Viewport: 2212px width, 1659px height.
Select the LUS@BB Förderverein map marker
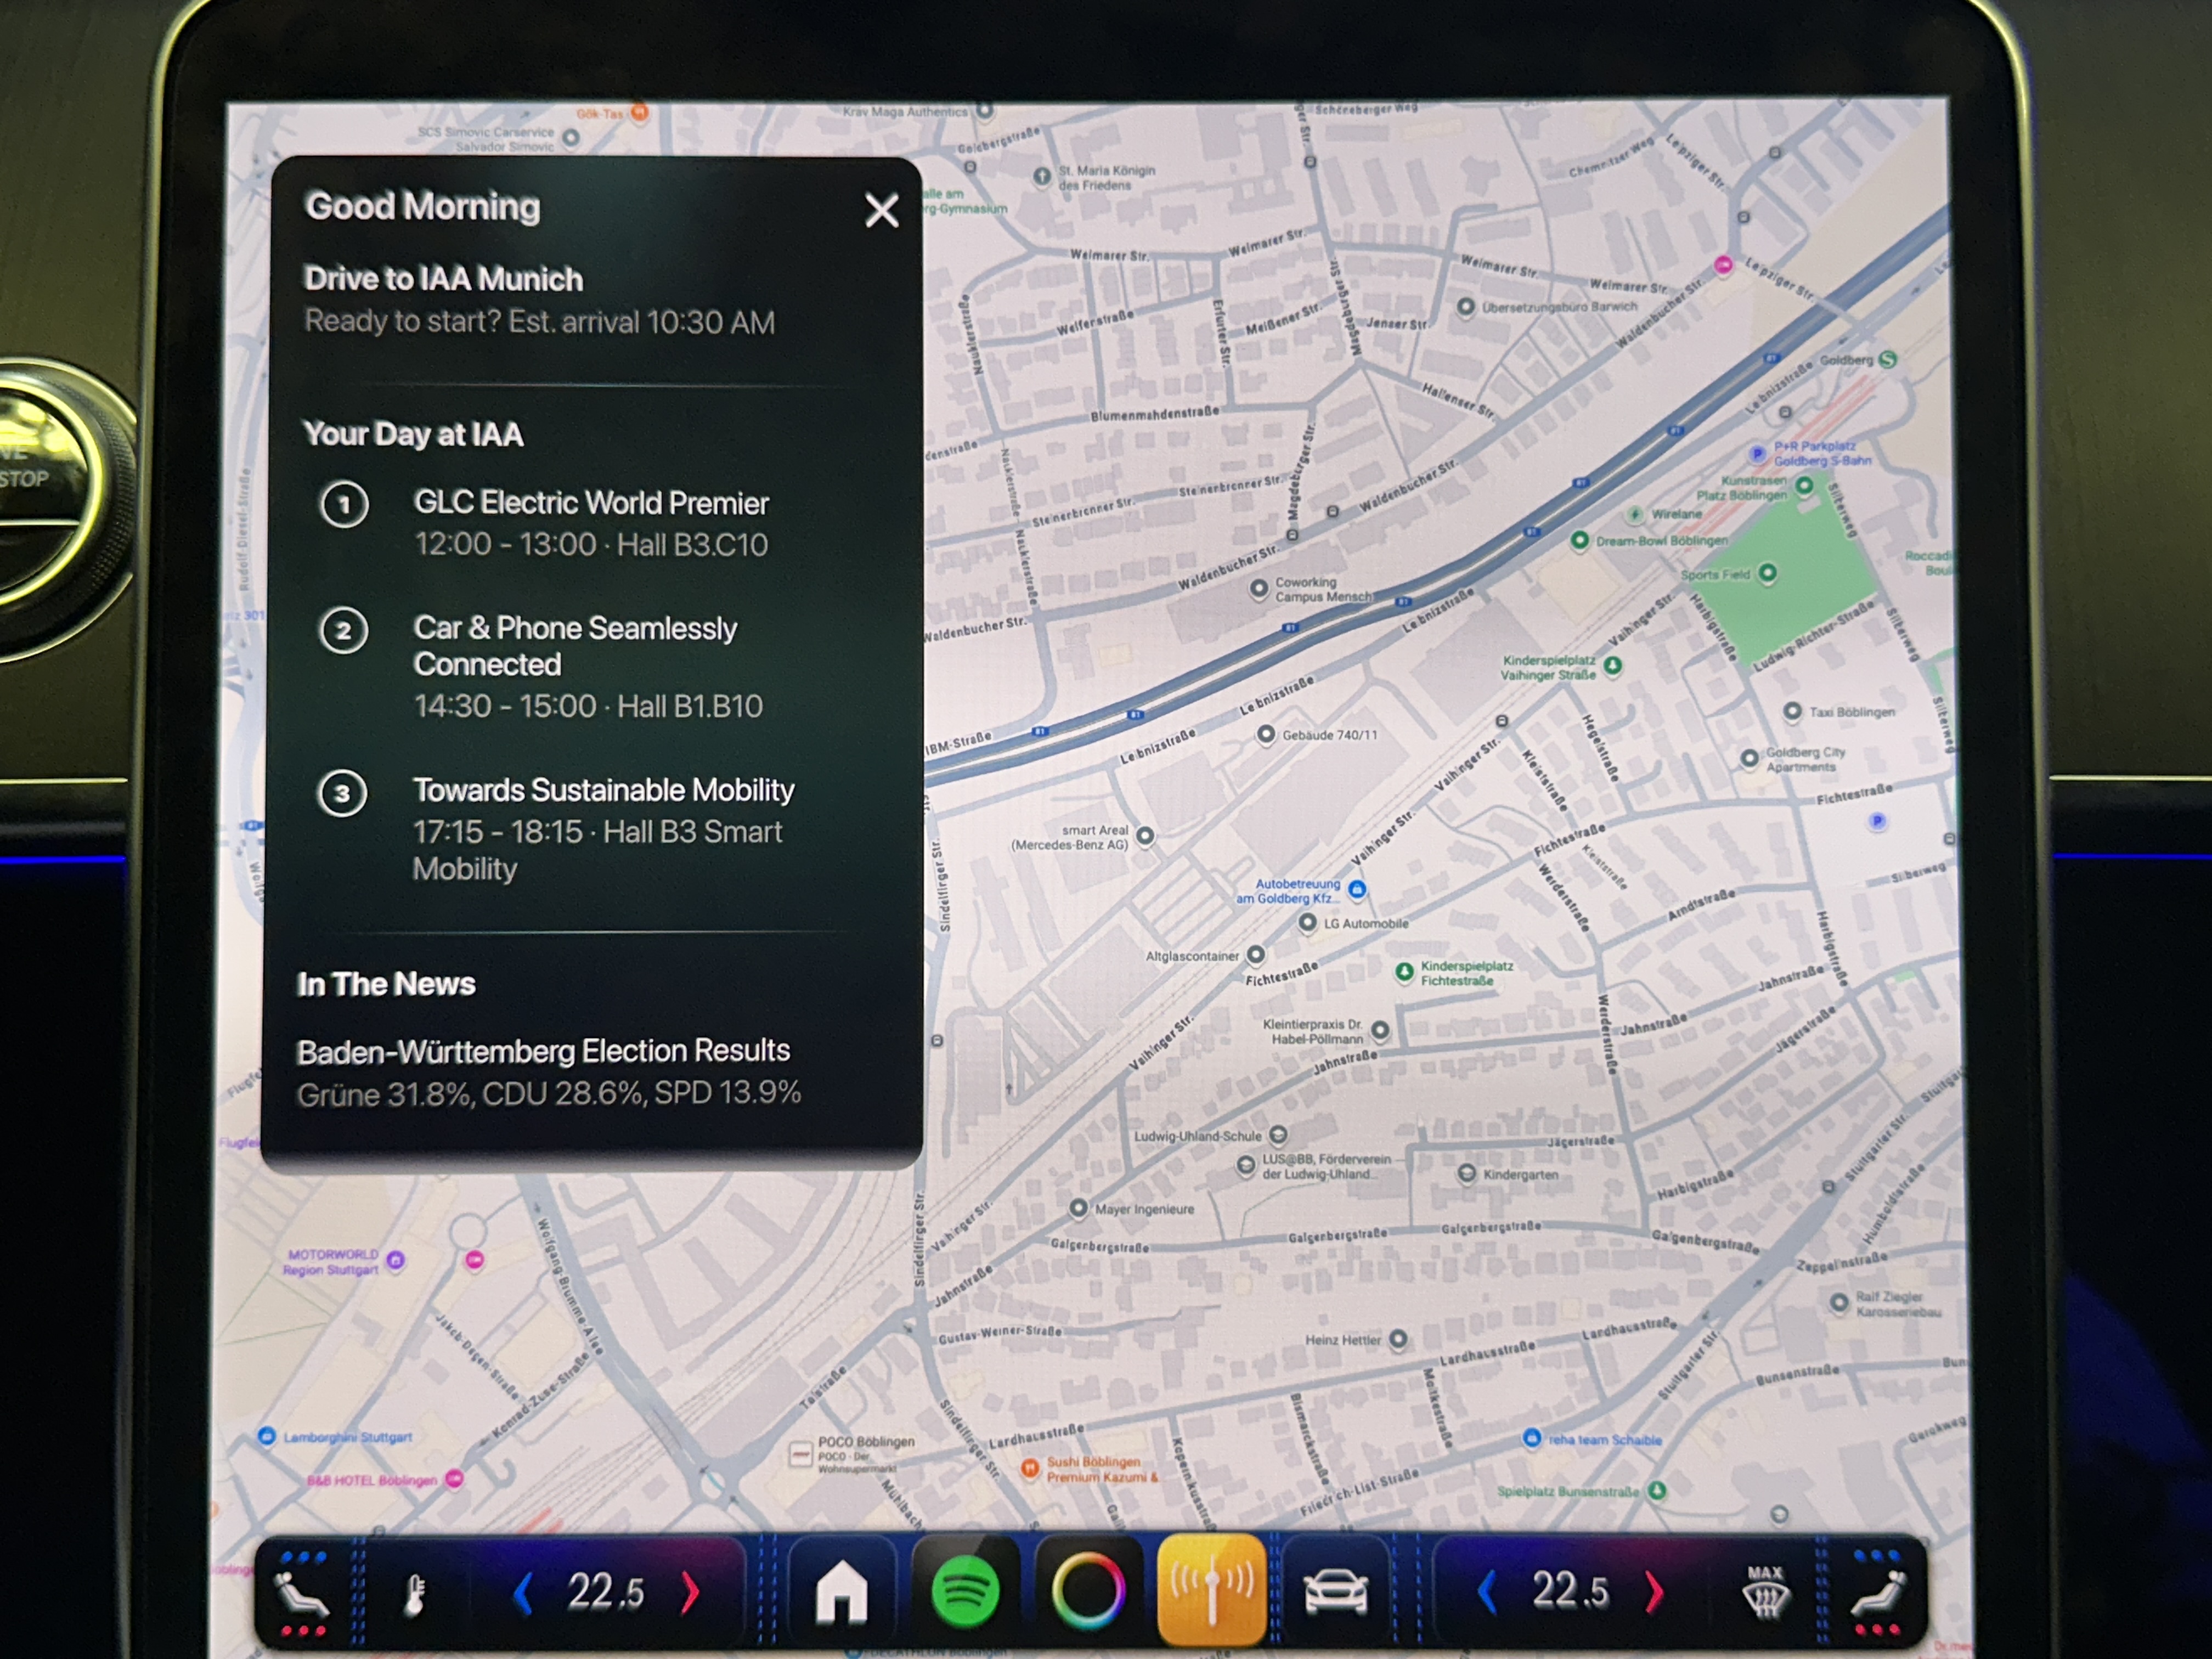coord(1245,1165)
